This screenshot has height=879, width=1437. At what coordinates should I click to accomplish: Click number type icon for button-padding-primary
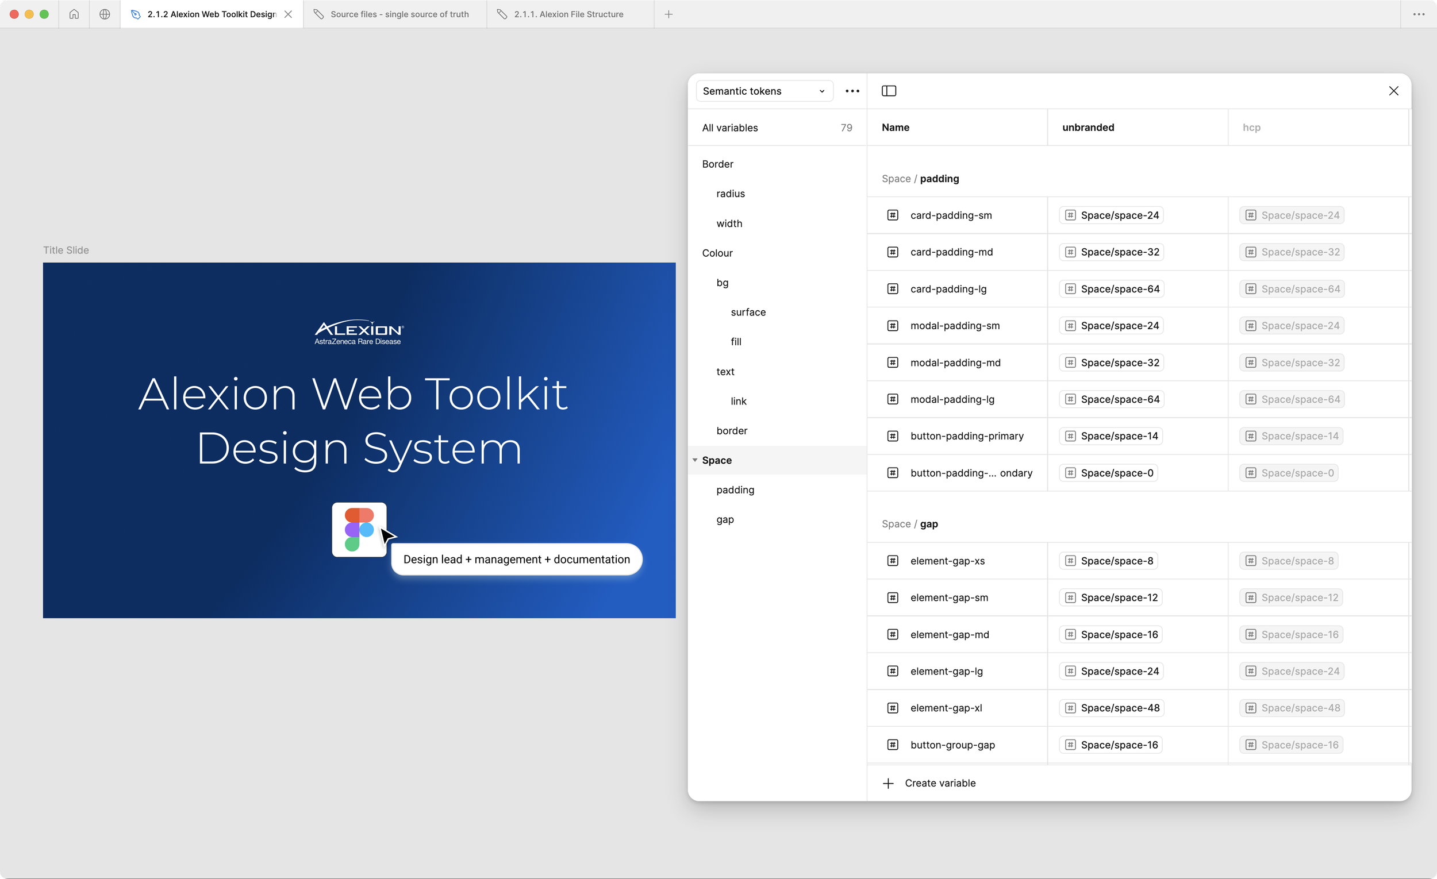pyautogui.click(x=892, y=436)
